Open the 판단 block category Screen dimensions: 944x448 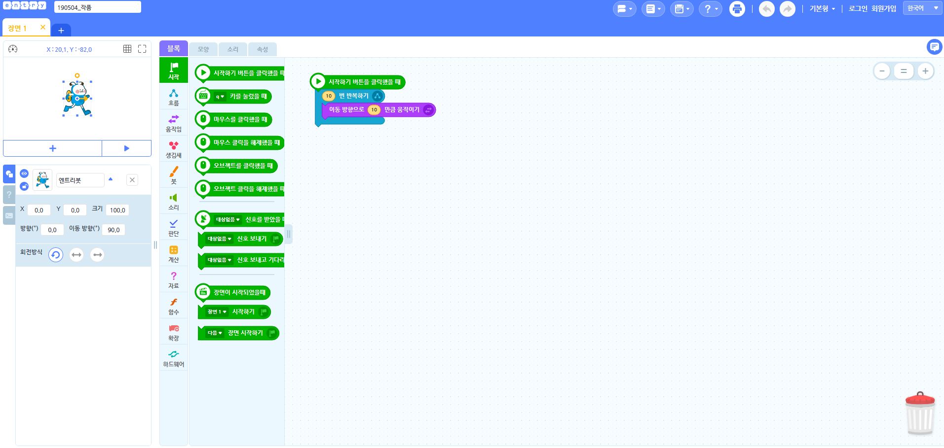174,227
